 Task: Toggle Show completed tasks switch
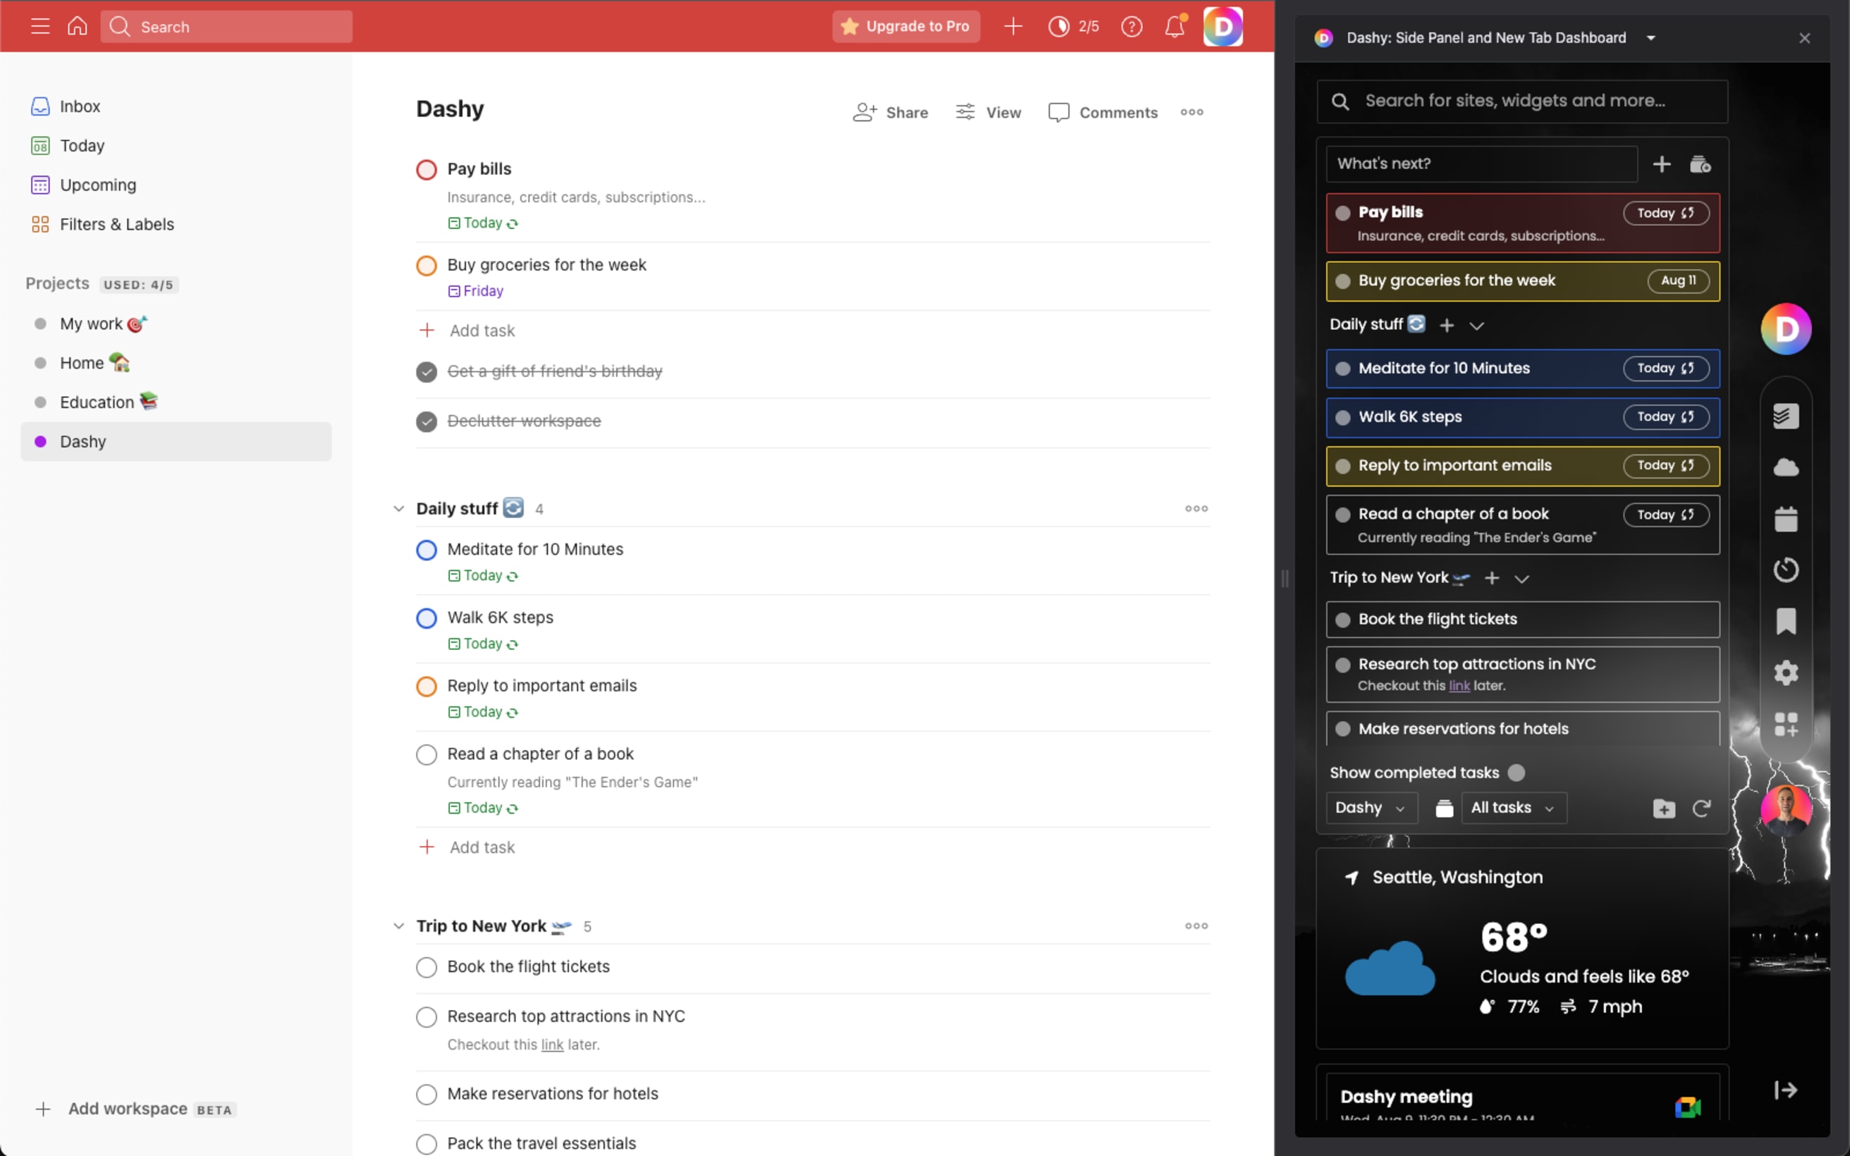(1517, 773)
